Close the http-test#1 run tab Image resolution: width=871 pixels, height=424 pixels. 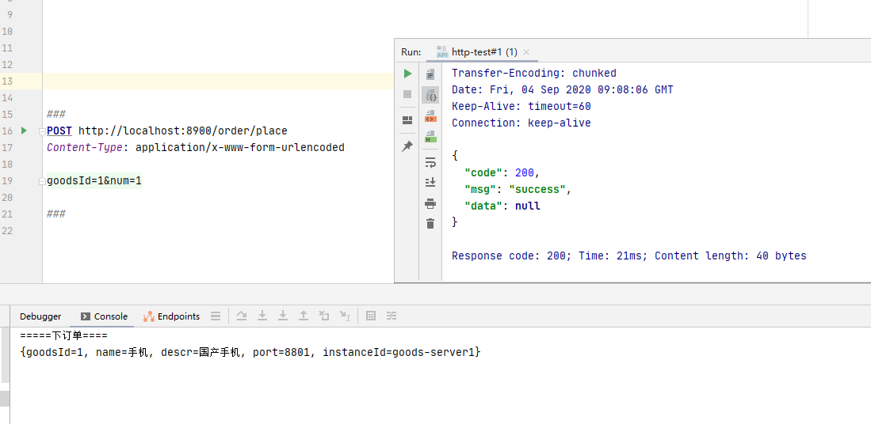tap(526, 52)
